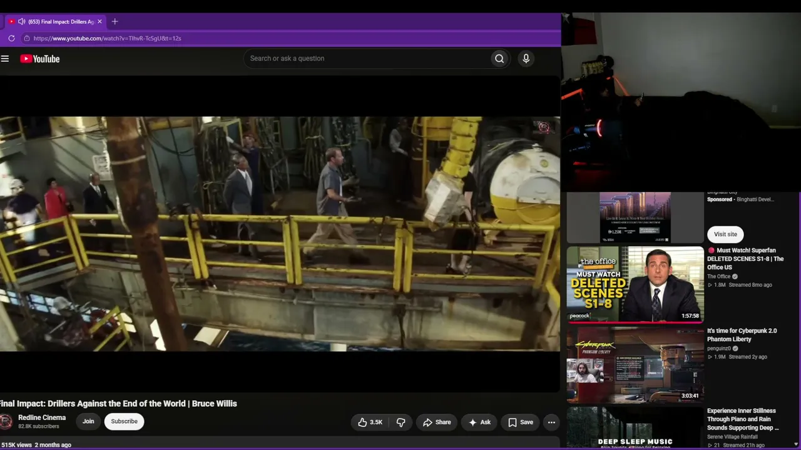Click the '82.8K subscribers' text
This screenshot has width=801, height=450.
tap(38, 427)
